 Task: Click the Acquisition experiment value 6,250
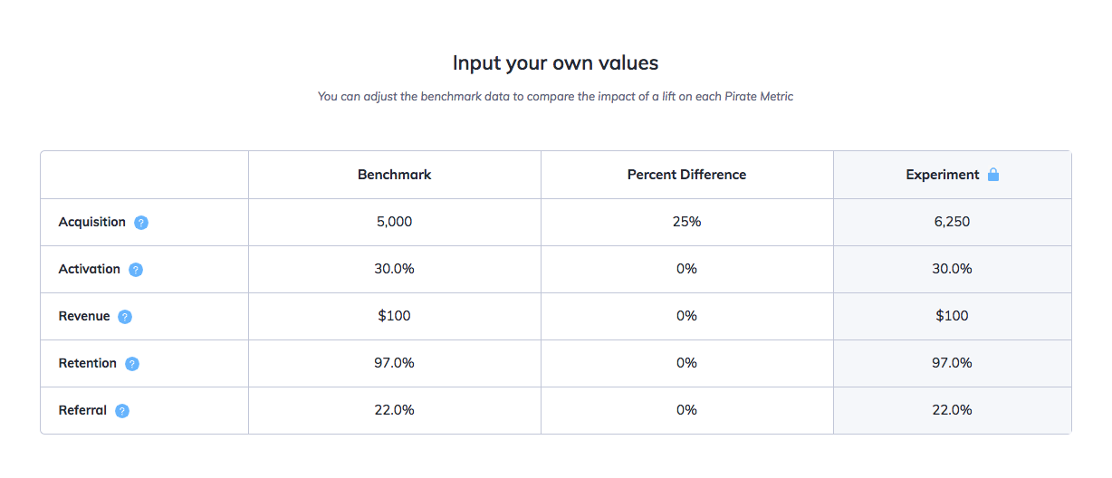(952, 222)
